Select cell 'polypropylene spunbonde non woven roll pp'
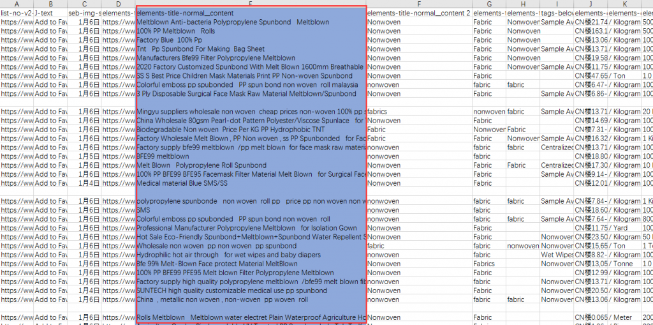Screen dimensions: 653x325 pyautogui.click(x=251, y=201)
